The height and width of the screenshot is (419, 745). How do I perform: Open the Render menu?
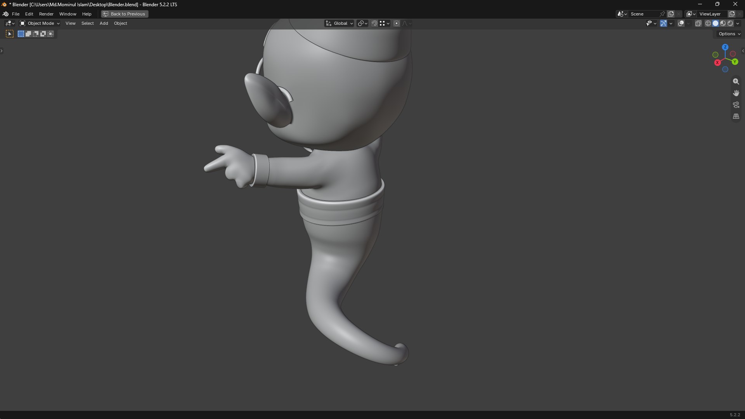pos(46,14)
